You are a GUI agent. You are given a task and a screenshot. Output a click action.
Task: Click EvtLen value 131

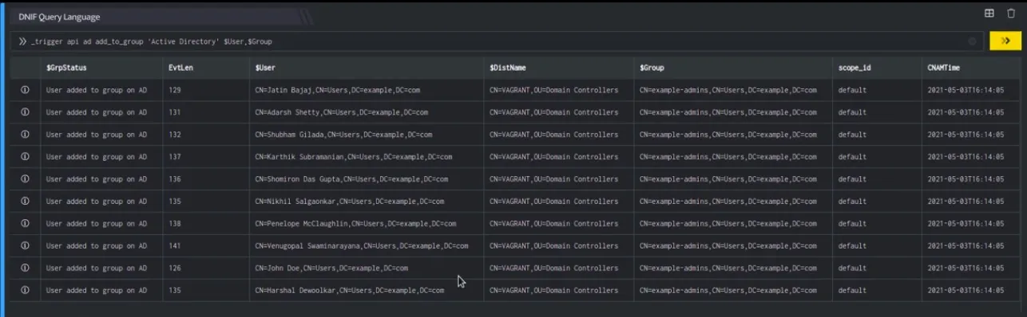click(x=175, y=112)
